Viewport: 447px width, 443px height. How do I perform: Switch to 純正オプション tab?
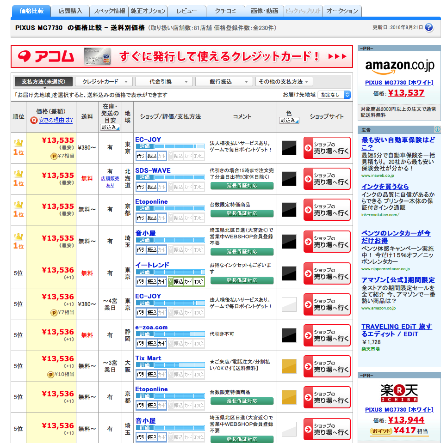click(x=148, y=11)
